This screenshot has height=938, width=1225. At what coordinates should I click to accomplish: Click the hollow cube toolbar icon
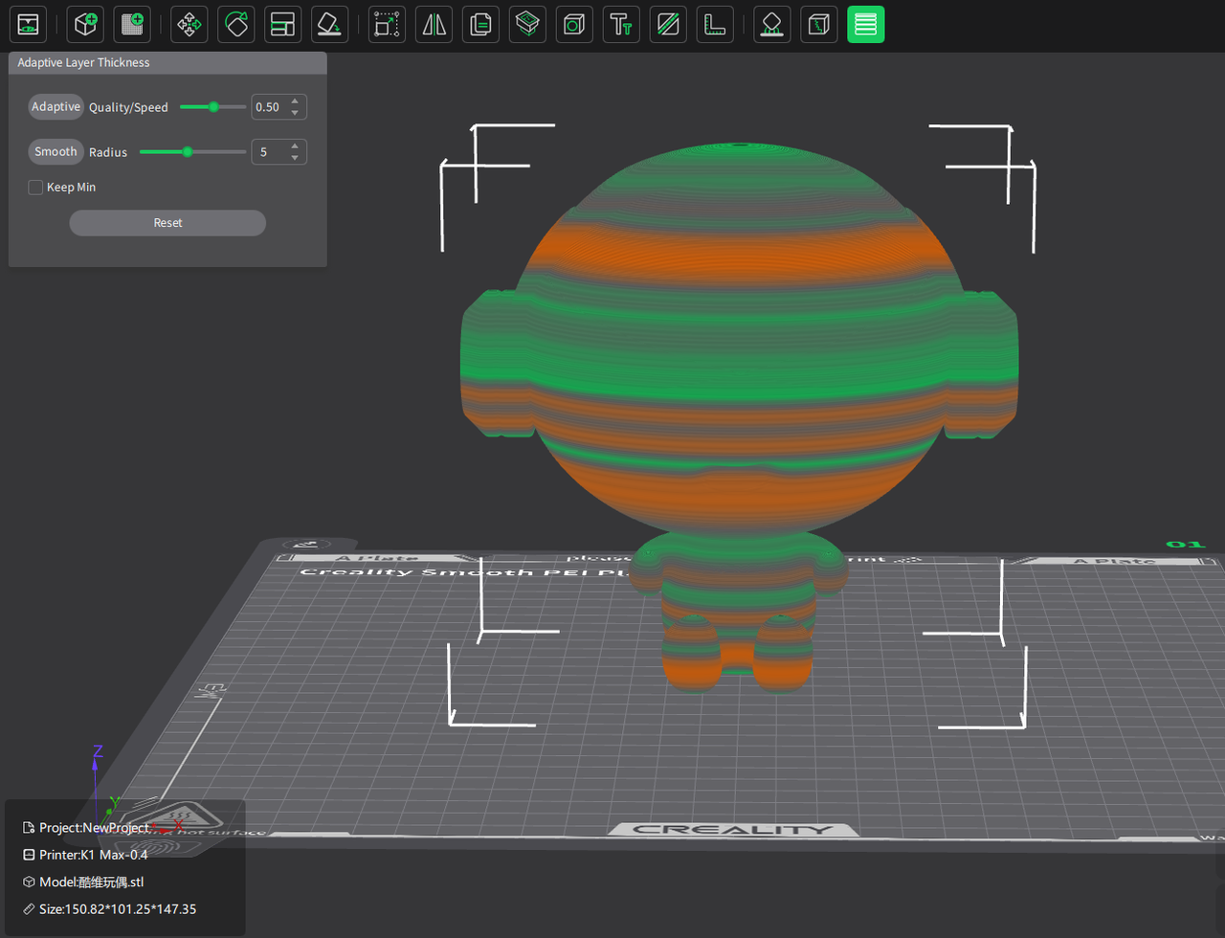[x=574, y=24]
